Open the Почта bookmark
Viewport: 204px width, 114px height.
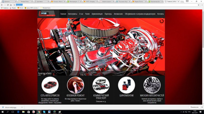20,8
